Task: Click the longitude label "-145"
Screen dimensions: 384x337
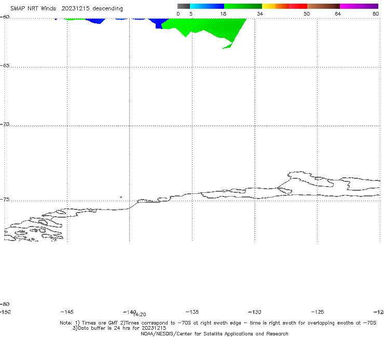Action: click(67, 312)
